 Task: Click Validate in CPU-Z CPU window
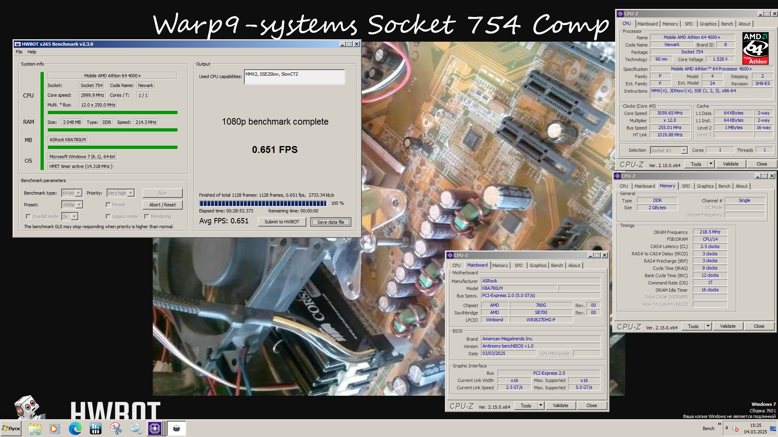coord(731,164)
